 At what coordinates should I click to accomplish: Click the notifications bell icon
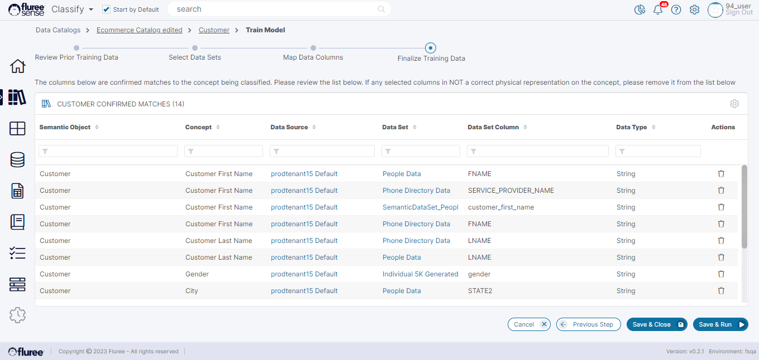(658, 10)
